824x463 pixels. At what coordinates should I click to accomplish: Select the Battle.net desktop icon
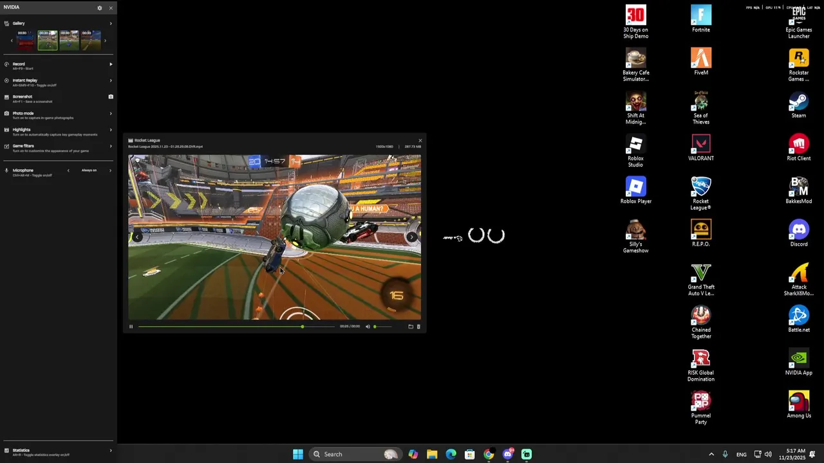(x=799, y=319)
